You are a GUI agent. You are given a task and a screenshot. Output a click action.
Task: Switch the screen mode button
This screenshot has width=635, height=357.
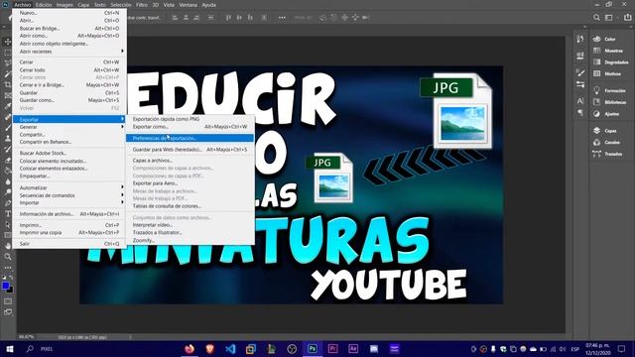[x=8, y=312]
